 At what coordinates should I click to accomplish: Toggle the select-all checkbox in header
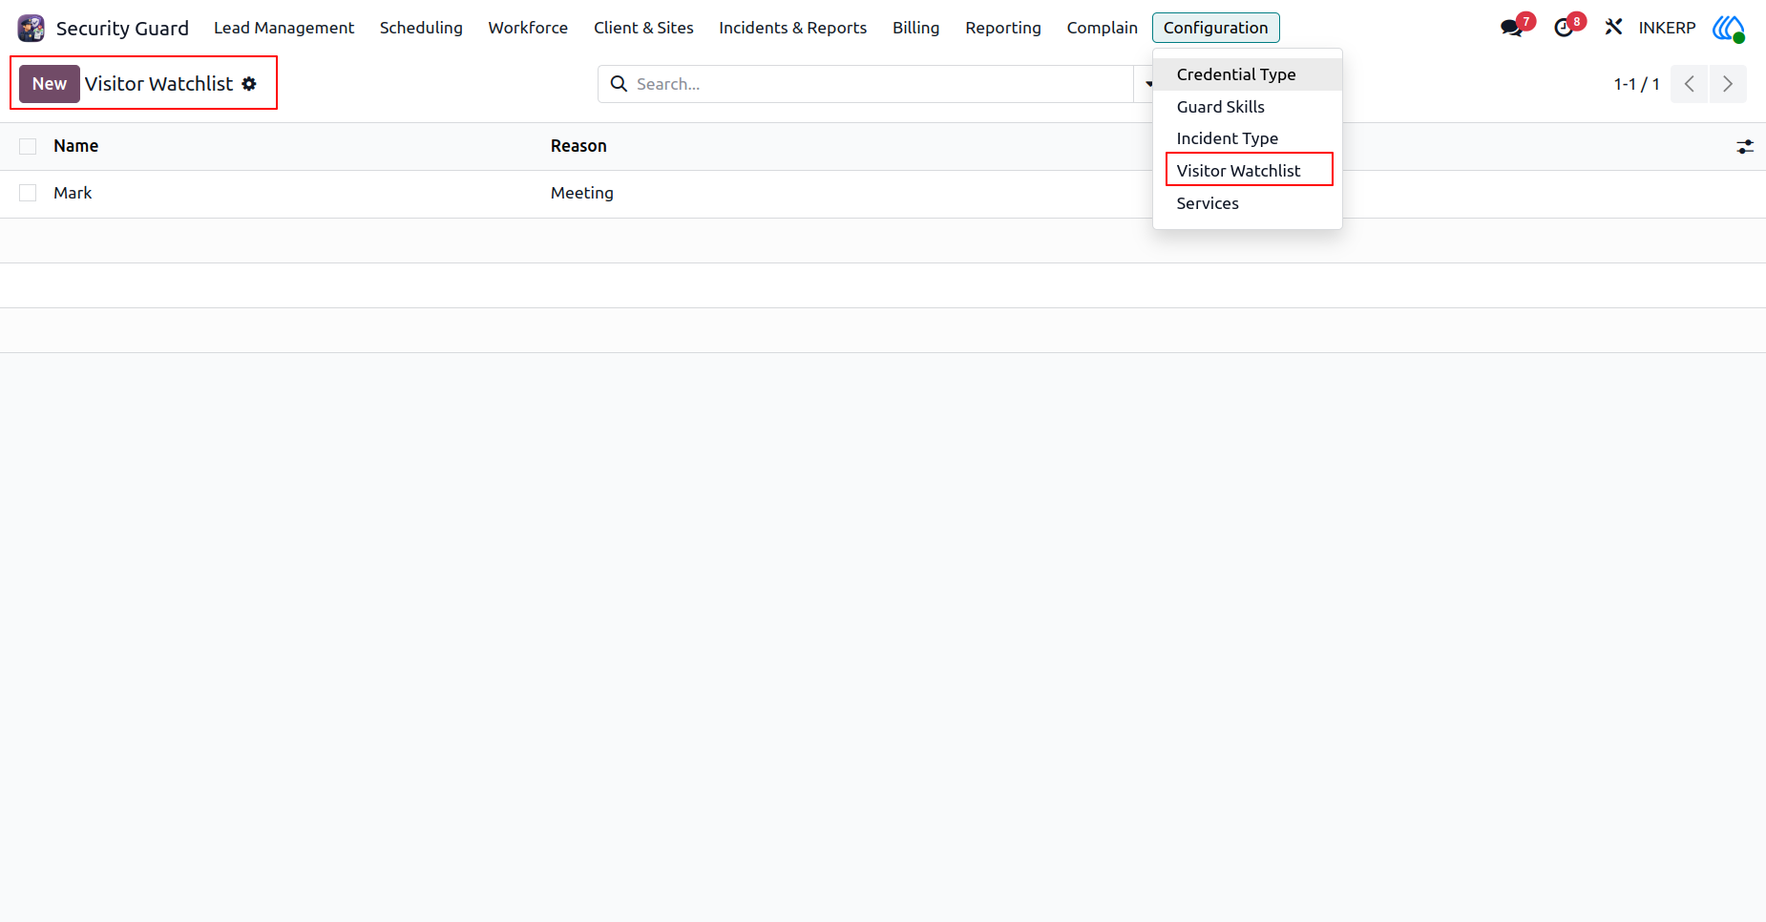click(28, 146)
